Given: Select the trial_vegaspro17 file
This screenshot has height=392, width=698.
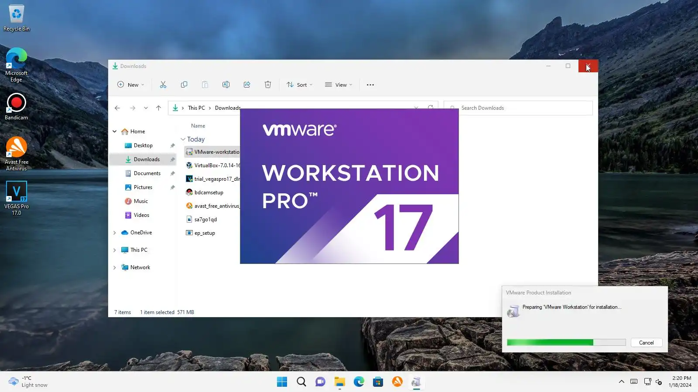Looking at the screenshot, I should (x=212, y=179).
